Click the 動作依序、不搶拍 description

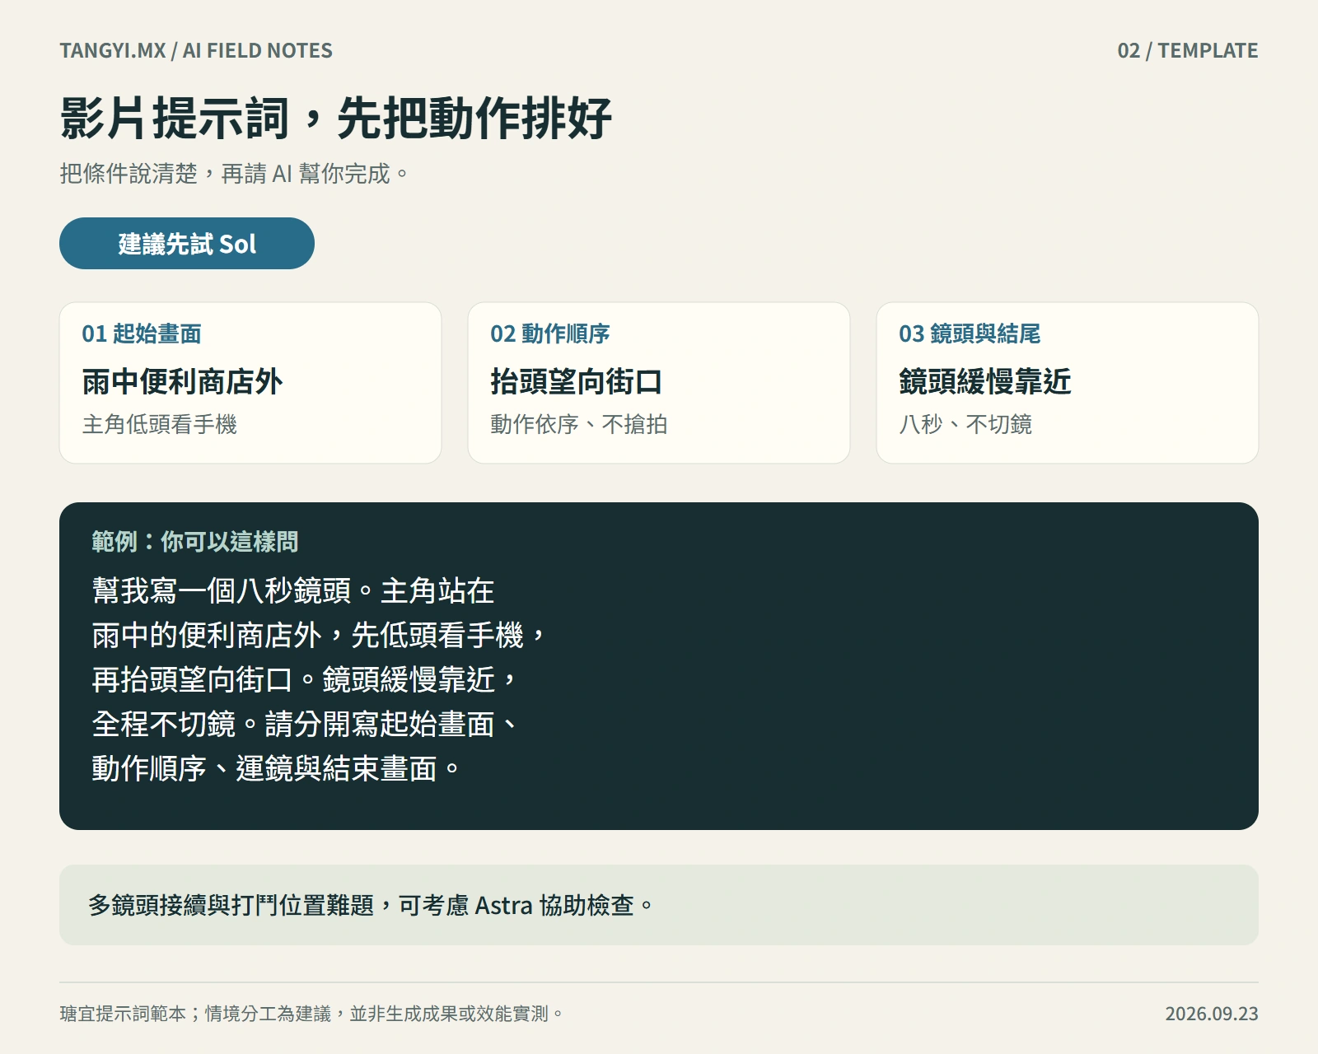(x=578, y=424)
